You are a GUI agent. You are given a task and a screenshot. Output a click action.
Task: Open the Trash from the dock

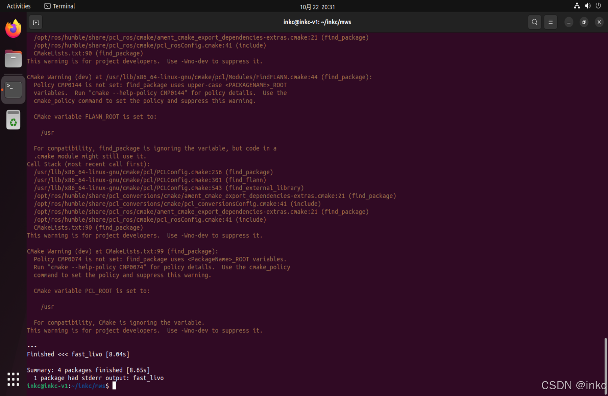(x=13, y=119)
